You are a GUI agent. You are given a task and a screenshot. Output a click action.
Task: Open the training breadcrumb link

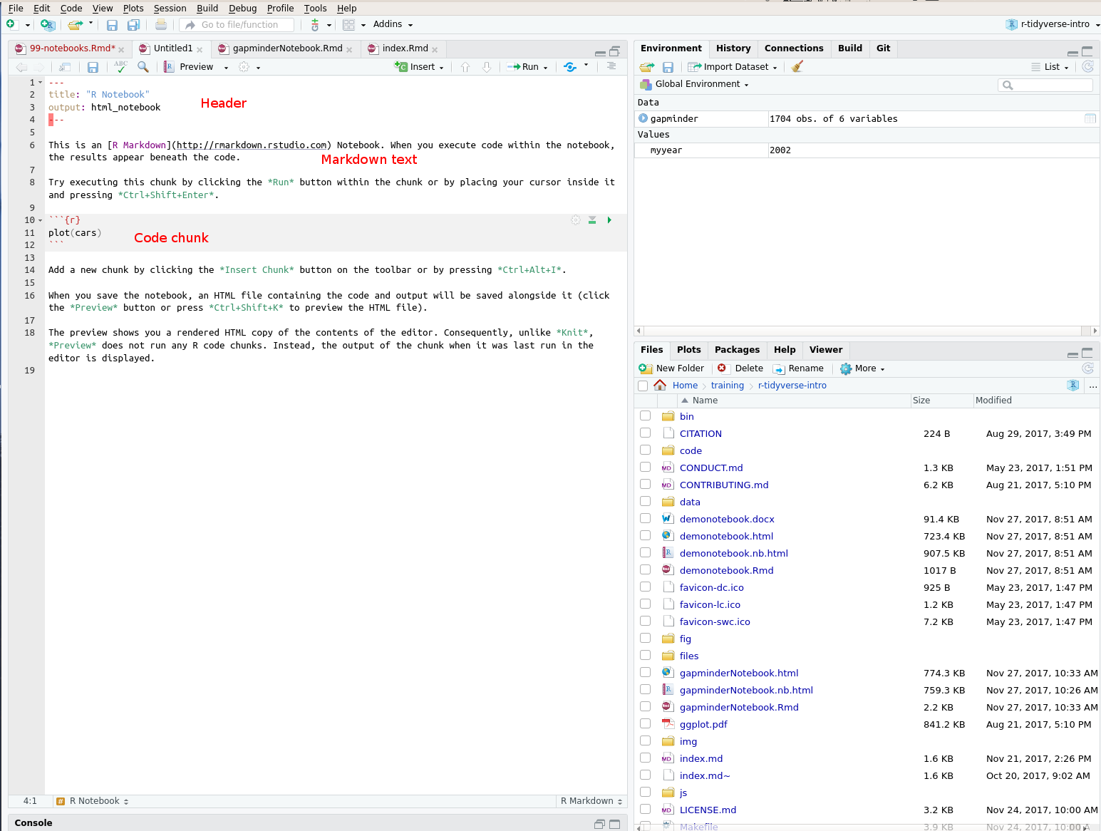[x=727, y=385]
